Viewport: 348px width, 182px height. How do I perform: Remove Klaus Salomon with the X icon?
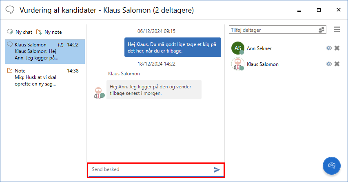337,64
